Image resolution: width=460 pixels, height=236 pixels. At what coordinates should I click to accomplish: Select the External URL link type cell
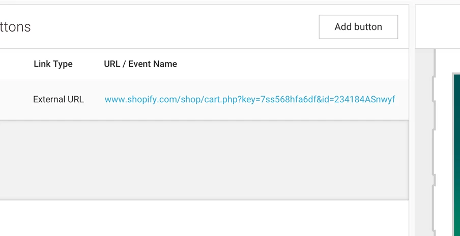pyautogui.click(x=58, y=99)
